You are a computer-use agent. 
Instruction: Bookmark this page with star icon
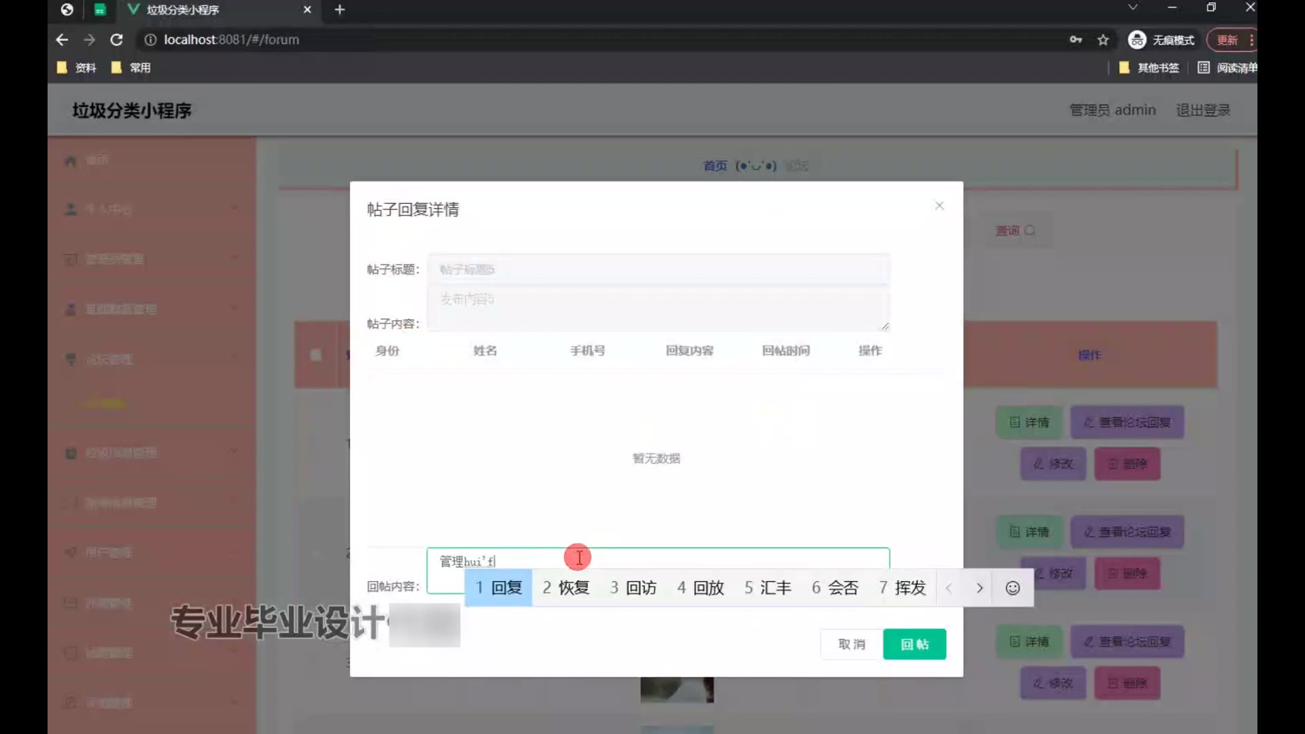pyautogui.click(x=1103, y=40)
